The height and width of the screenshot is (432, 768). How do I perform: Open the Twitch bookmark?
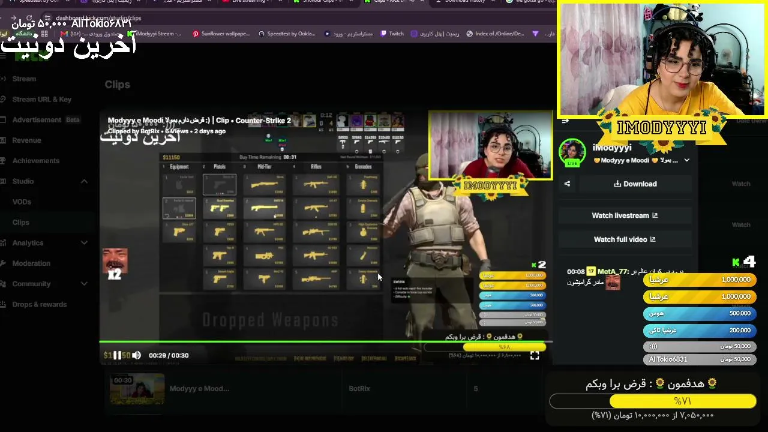click(x=392, y=34)
